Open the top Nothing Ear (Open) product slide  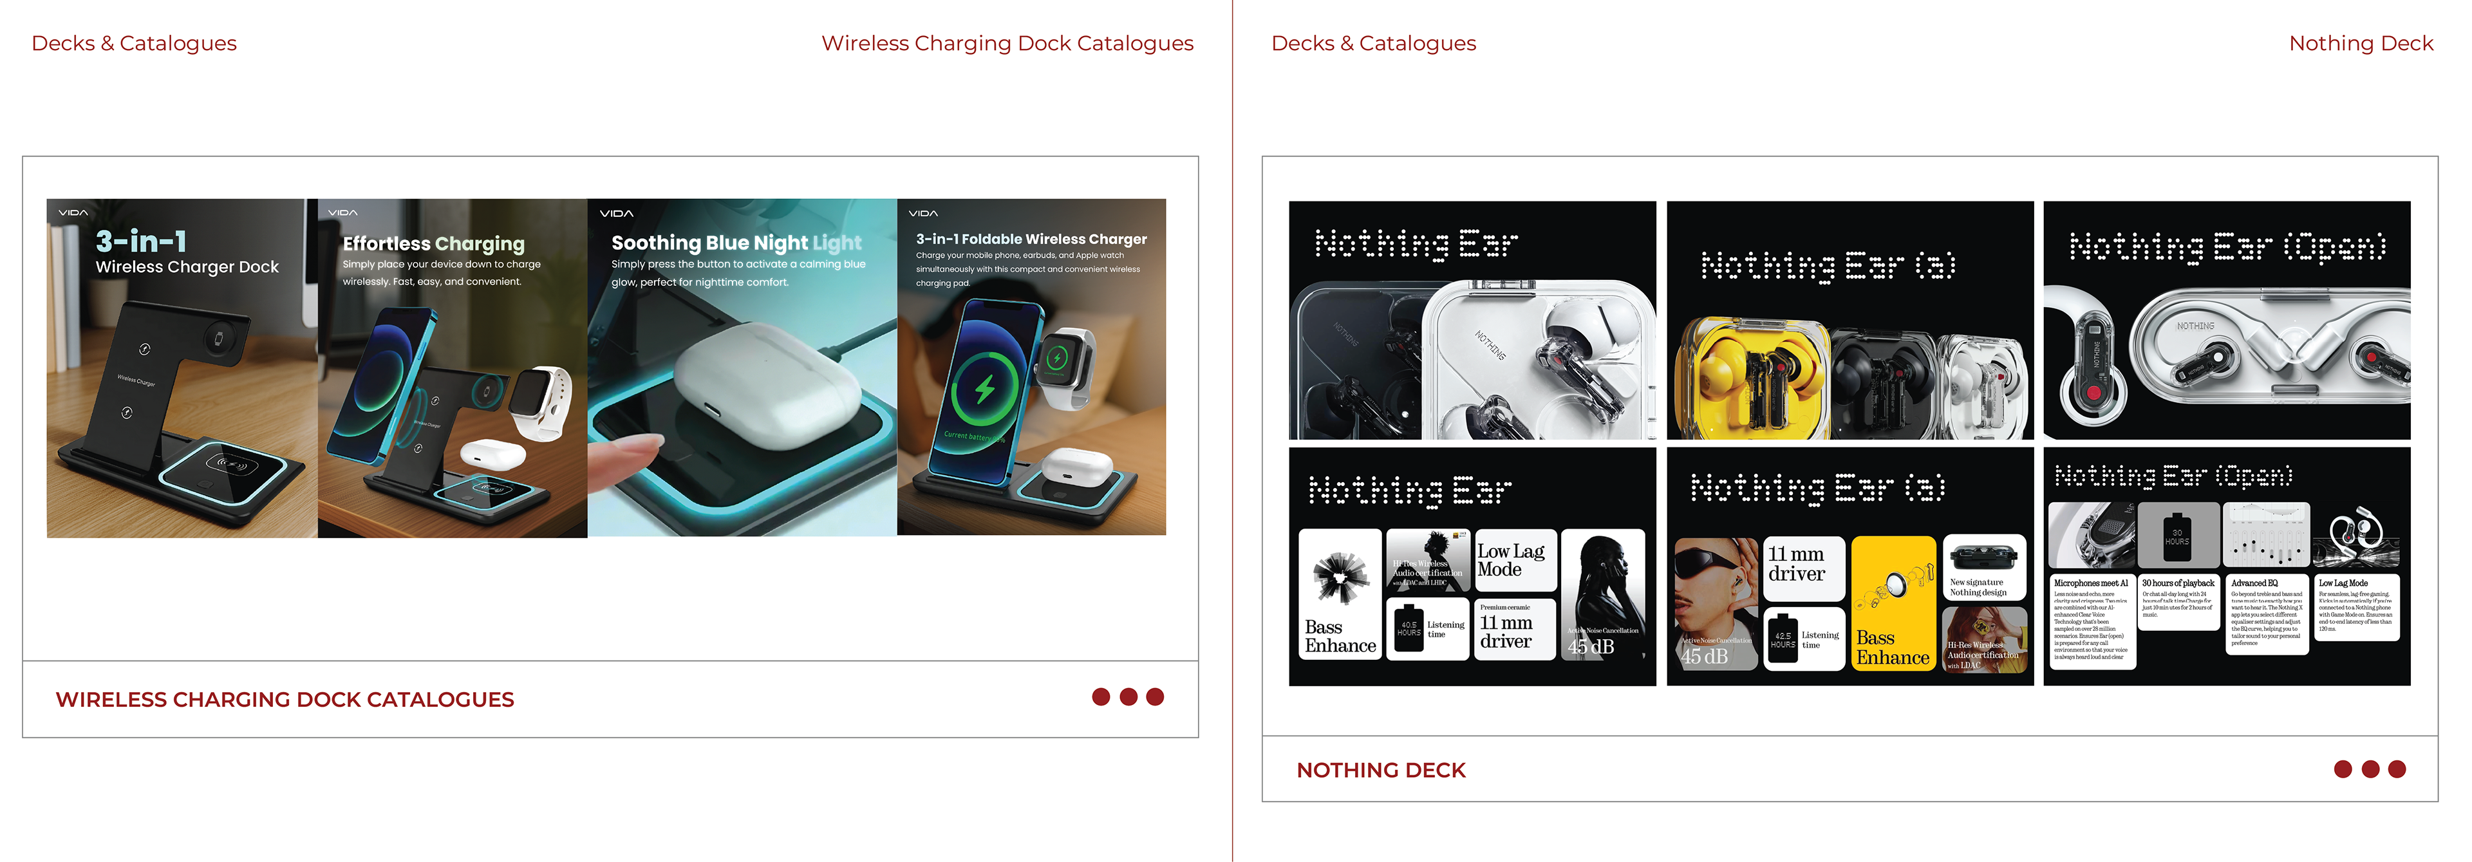coord(2227,320)
